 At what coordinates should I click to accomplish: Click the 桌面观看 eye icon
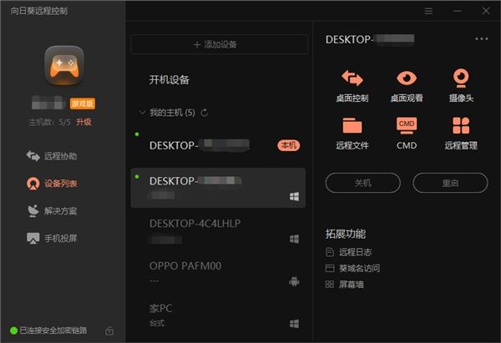coord(406,79)
